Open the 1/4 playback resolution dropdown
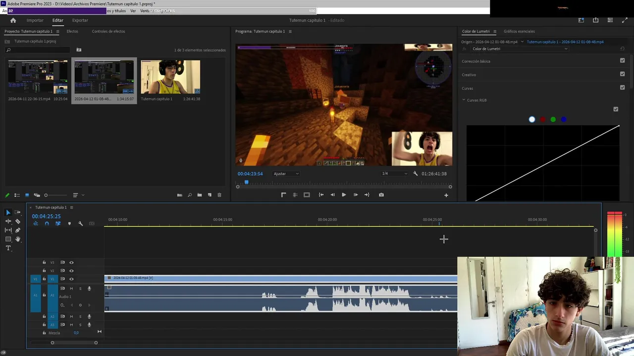Viewport: 634px width, 356px height. 394,174
